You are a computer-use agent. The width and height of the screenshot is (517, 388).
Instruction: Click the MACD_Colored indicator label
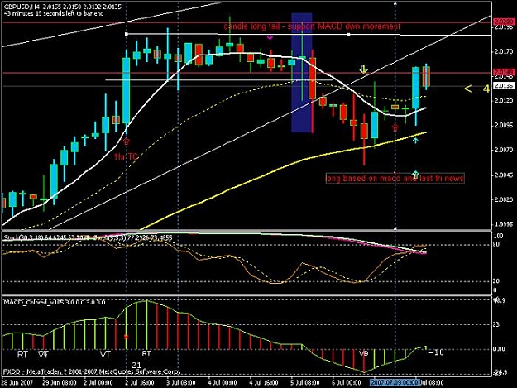[x=55, y=302]
